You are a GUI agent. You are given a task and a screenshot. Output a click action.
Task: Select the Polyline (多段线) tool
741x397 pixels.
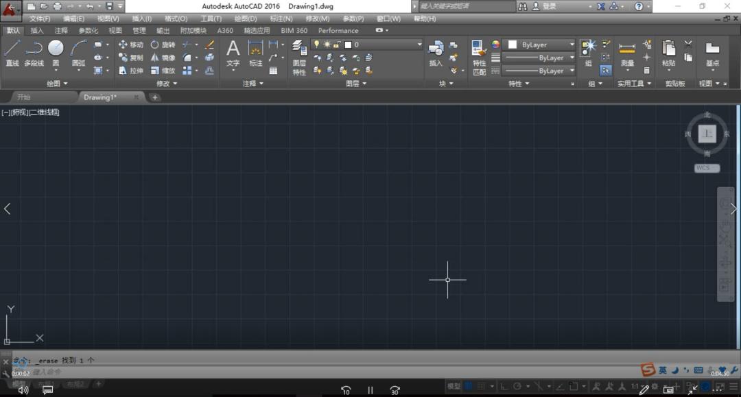tap(34, 50)
